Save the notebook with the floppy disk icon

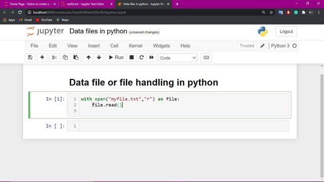(30, 57)
